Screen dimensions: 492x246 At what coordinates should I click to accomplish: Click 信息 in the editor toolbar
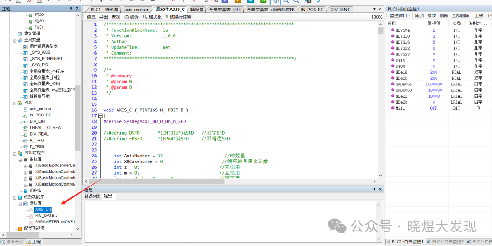click(x=91, y=17)
